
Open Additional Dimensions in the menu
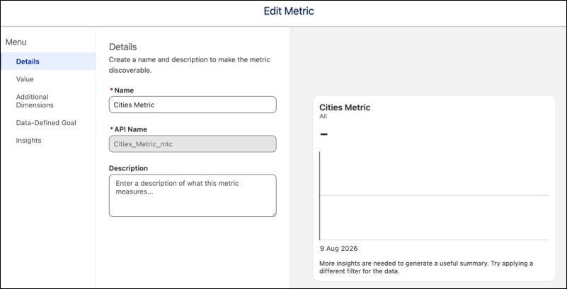pyautogui.click(x=35, y=101)
